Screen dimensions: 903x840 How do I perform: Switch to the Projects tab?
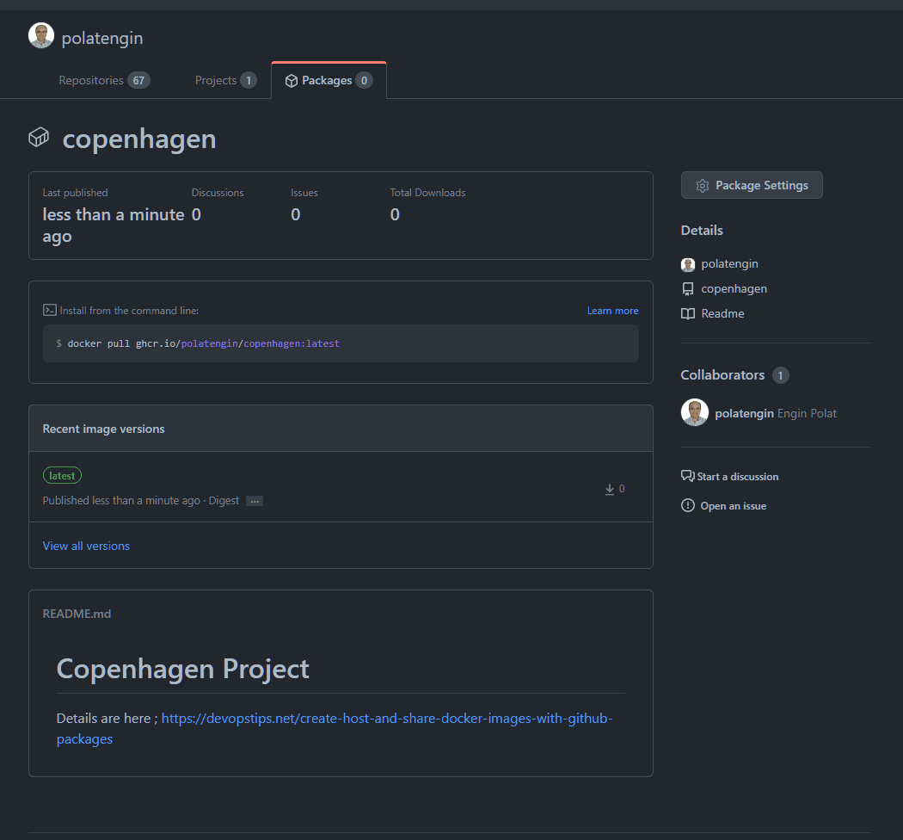tap(225, 80)
